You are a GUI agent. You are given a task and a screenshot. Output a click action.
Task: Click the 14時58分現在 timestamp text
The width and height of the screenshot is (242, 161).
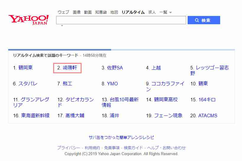(x=95, y=56)
